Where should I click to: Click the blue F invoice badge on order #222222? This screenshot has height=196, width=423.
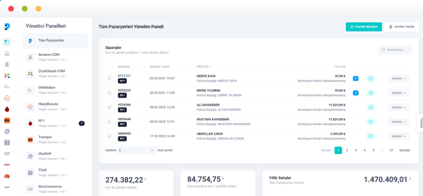point(356,93)
